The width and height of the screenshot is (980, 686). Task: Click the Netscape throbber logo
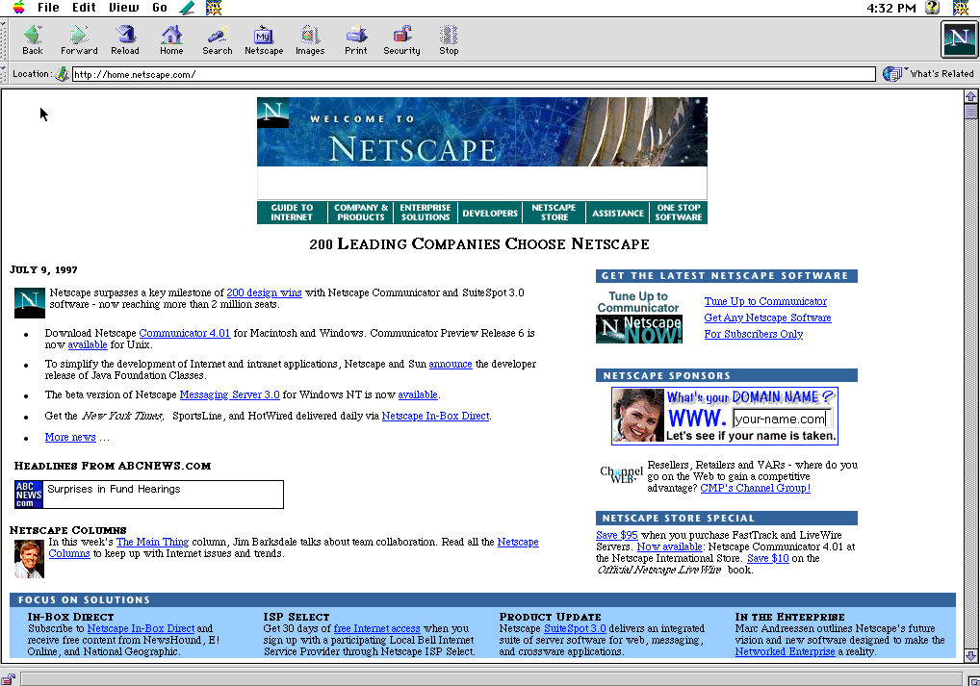coord(957,39)
